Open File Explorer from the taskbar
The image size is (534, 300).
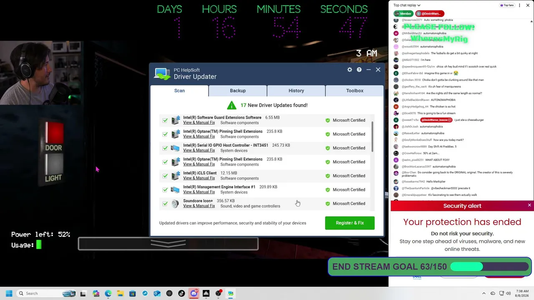[x=120, y=293]
